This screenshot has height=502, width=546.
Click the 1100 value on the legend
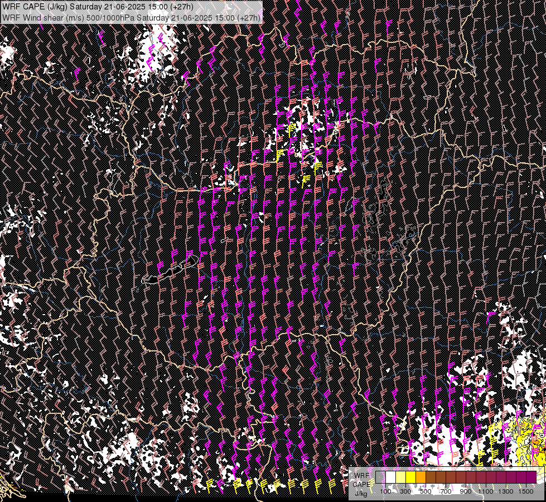pyautogui.click(x=486, y=491)
